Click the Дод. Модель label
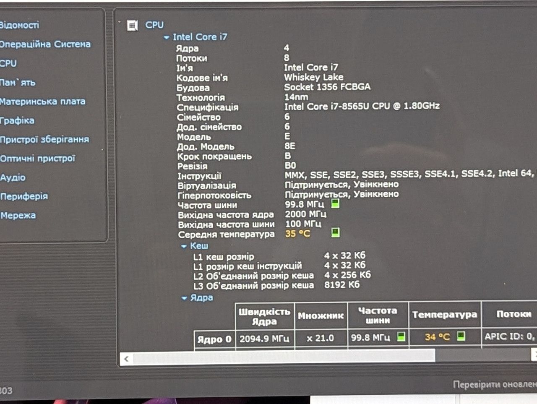Image resolution: width=537 pixels, height=404 pixels. [x=206, y=147]
